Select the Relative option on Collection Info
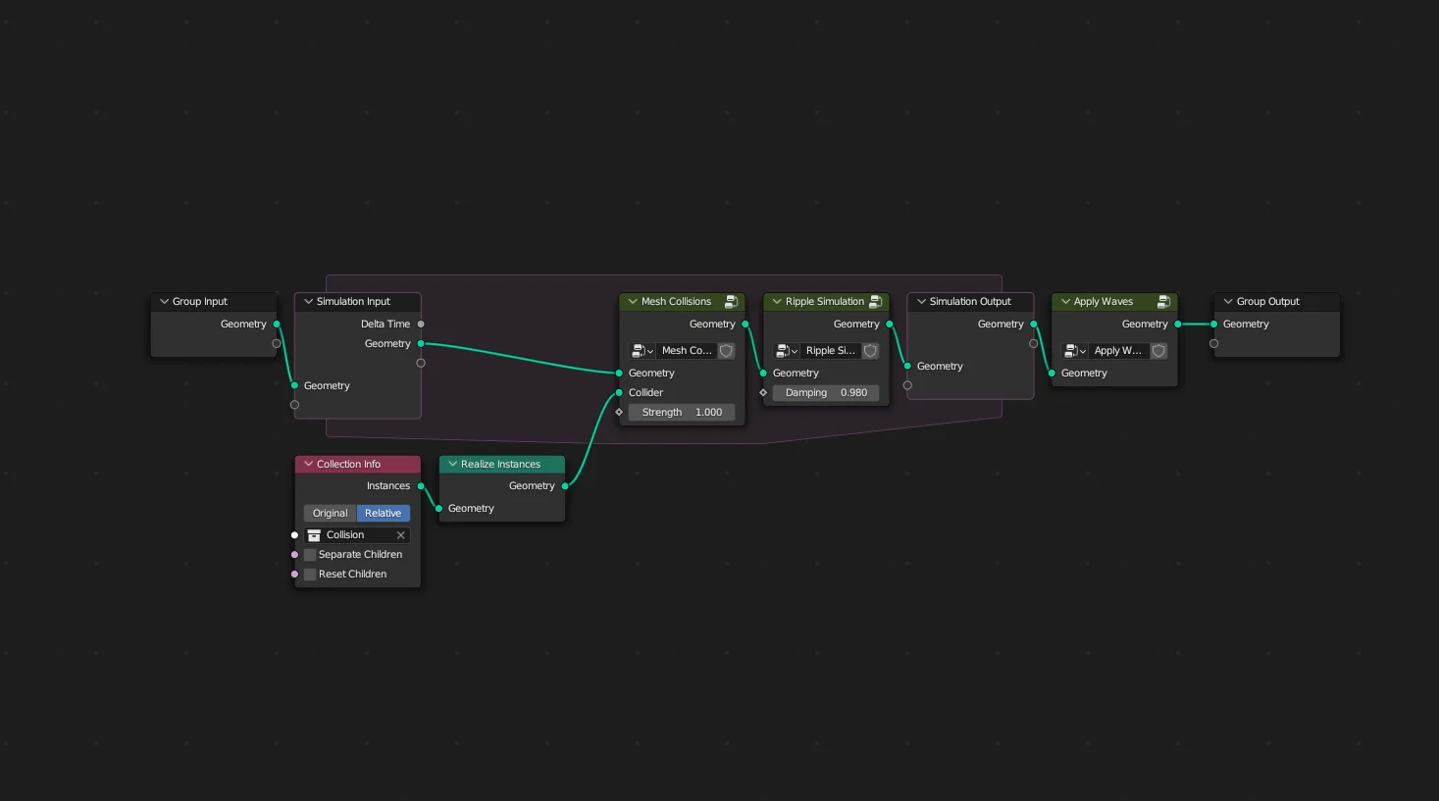The height and width of the screenshot is (801, 1439). (383, 513)
